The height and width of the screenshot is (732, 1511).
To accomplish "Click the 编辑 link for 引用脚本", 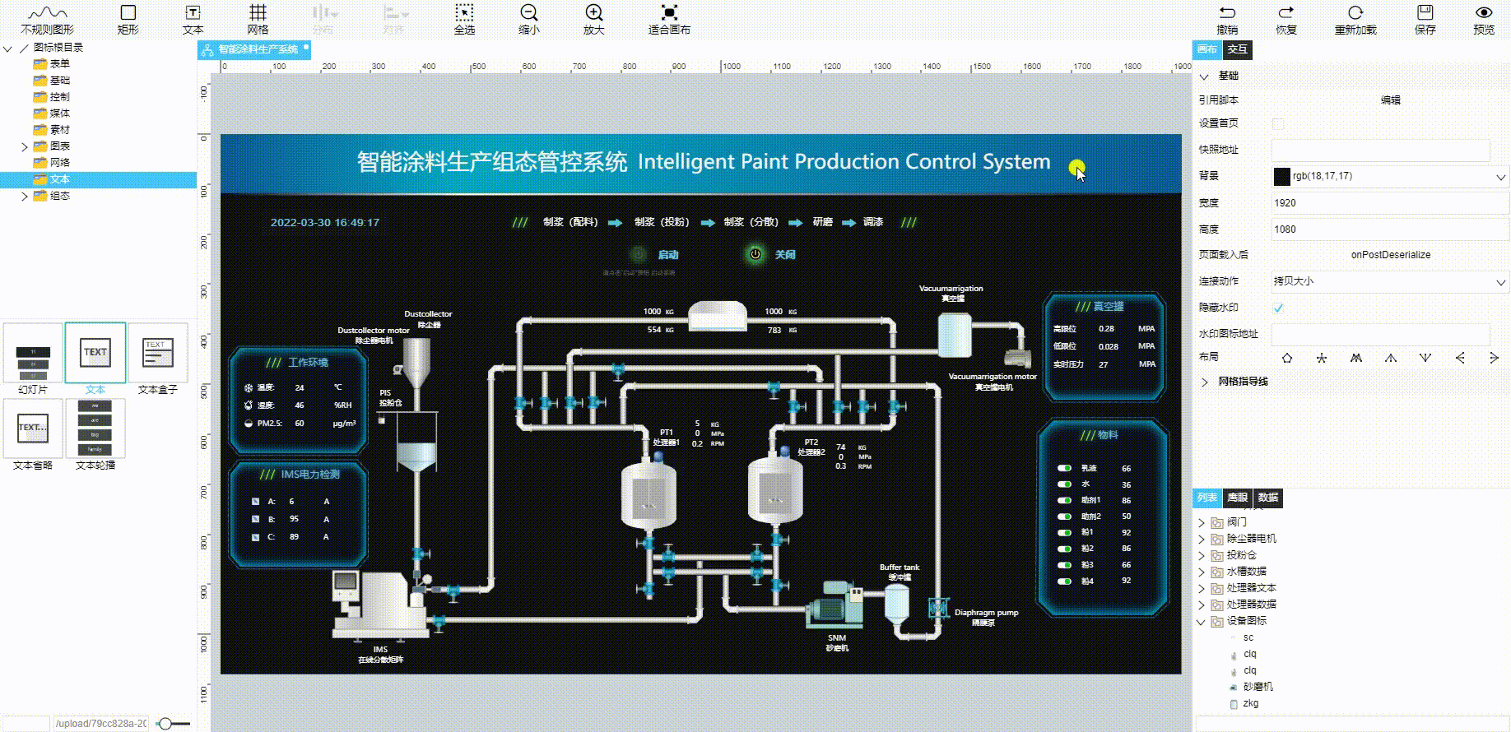I will [x=1390, y=100].
